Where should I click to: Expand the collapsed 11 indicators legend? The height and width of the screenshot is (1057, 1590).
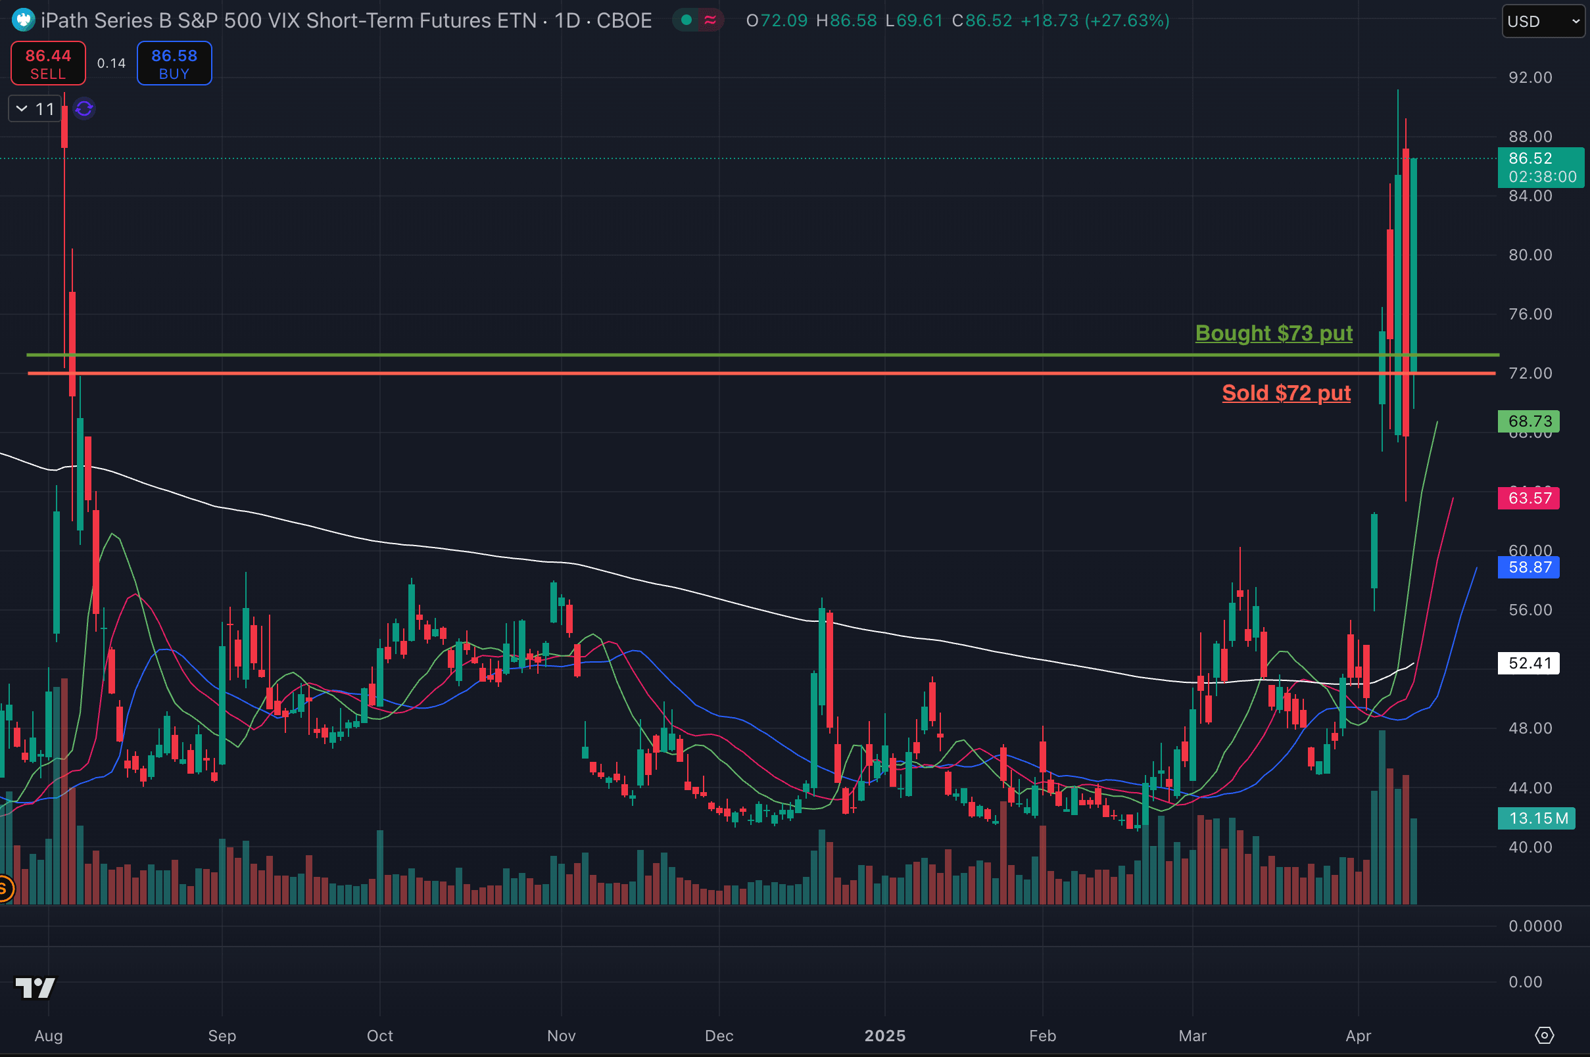(x=34, y=108)
